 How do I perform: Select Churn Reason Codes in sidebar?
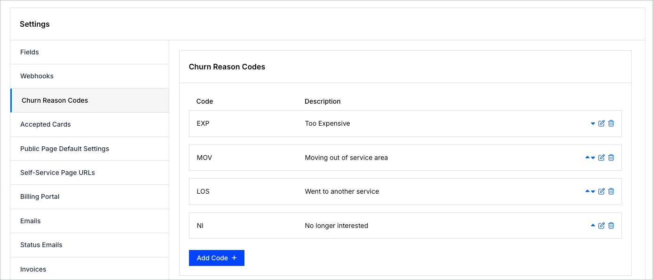pos(89,100)
